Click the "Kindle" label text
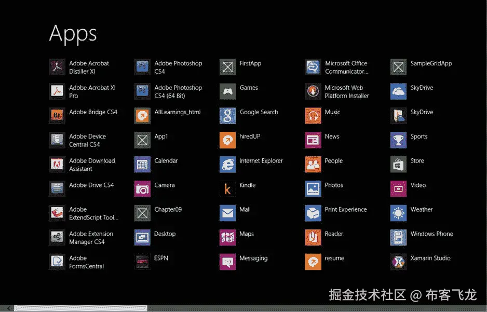The image size is (487, 312). 248,185
